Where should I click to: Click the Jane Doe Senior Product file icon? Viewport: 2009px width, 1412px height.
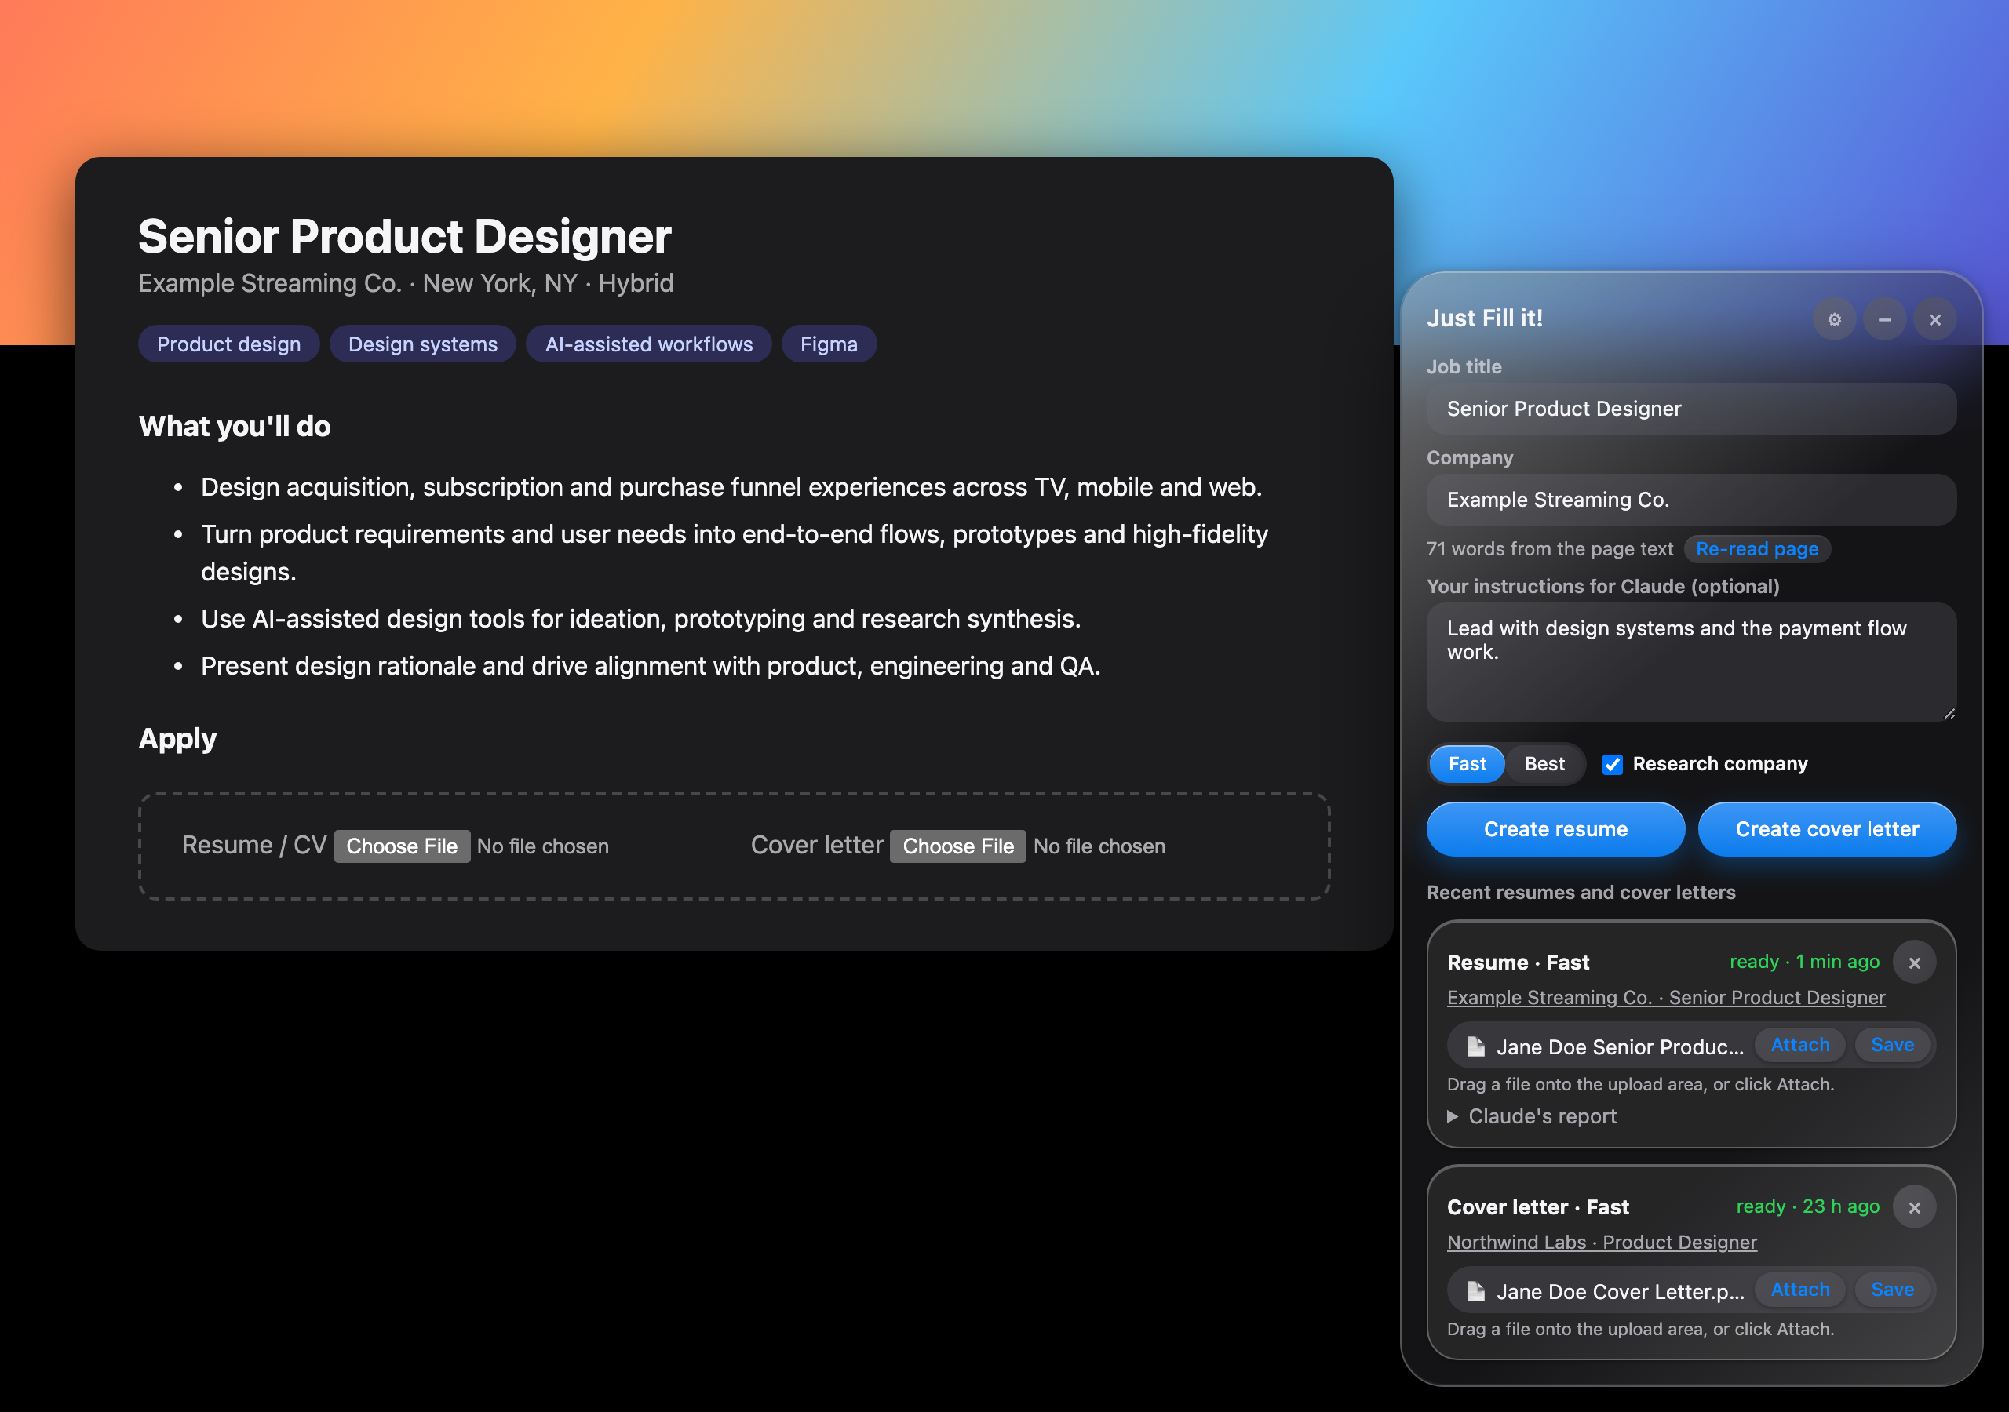pos(1475,1046)
